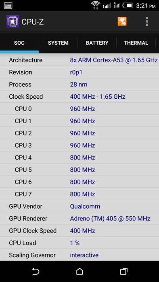
Task: Tap the Wi-Fi status icon
Action: 96,5
